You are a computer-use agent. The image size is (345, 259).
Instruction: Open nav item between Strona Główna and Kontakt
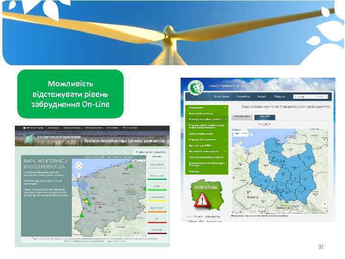click(243, 97)
